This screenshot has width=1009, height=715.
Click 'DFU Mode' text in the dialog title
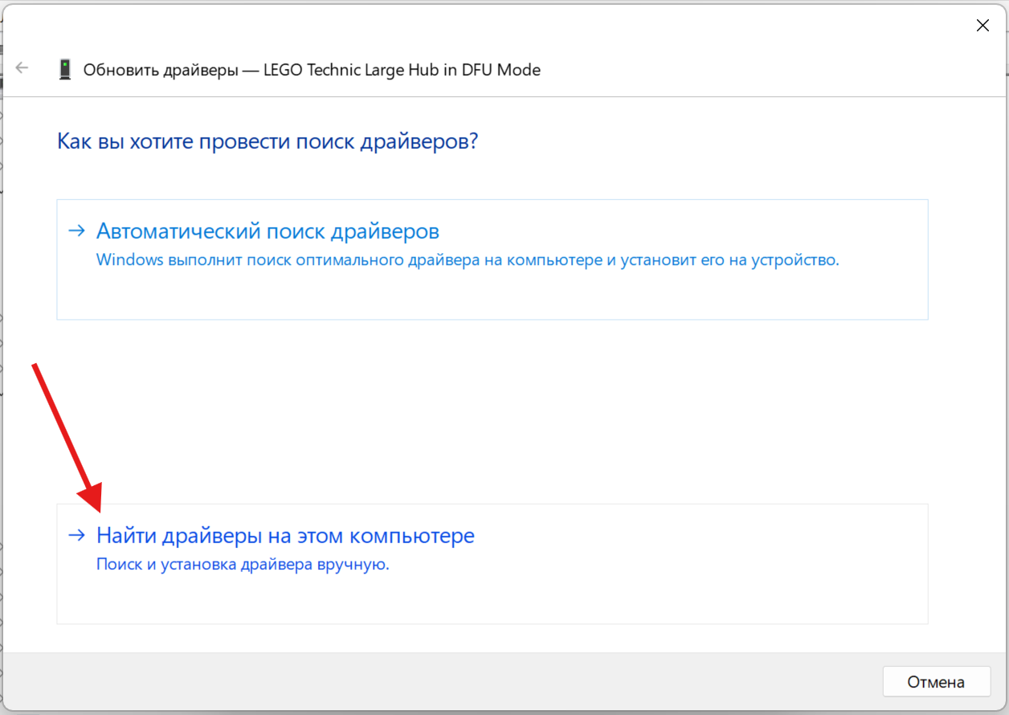tap(501, 70)
